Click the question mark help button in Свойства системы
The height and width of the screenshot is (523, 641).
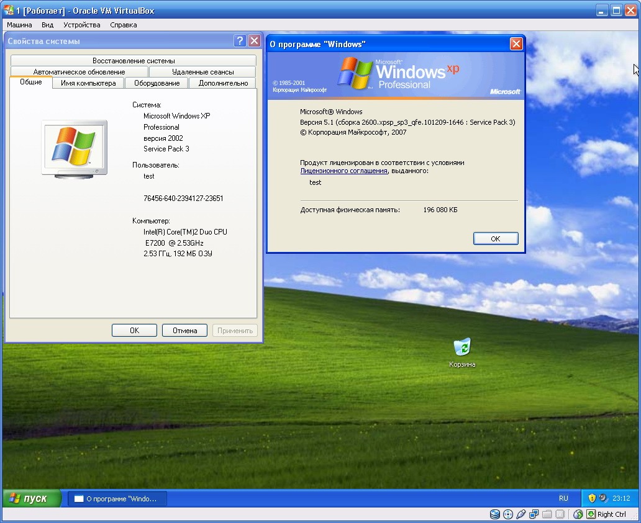point(240,41)
